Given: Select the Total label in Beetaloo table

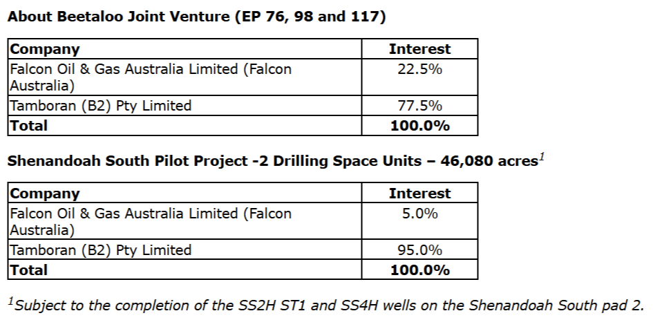Looking at the screenshot, I should coord(29,125).
